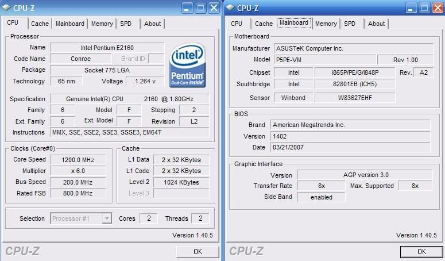Click Level 2 cache value 1024 KBytes
445x261 pixels.
pyautogui.click(x=181, y=182)
